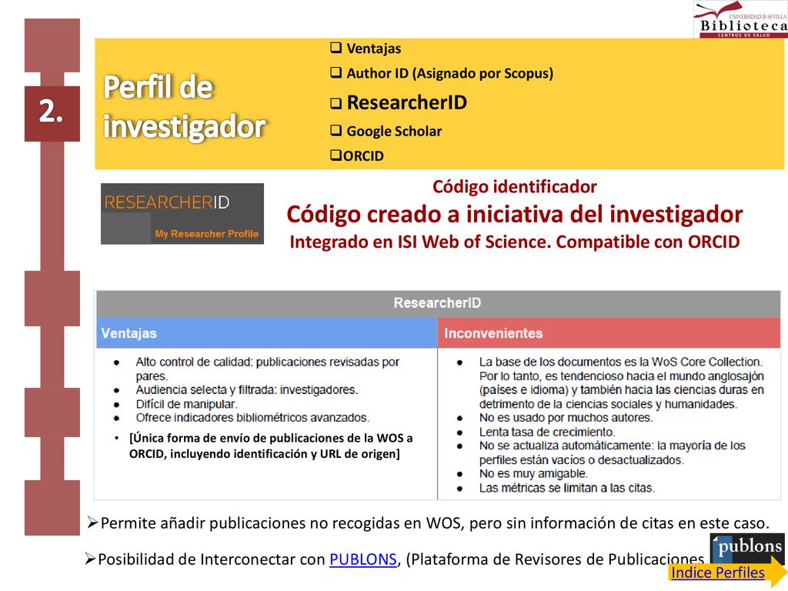
Task: Click 'No es usado por muchos autores.'
Action: [x=566, y=418]
